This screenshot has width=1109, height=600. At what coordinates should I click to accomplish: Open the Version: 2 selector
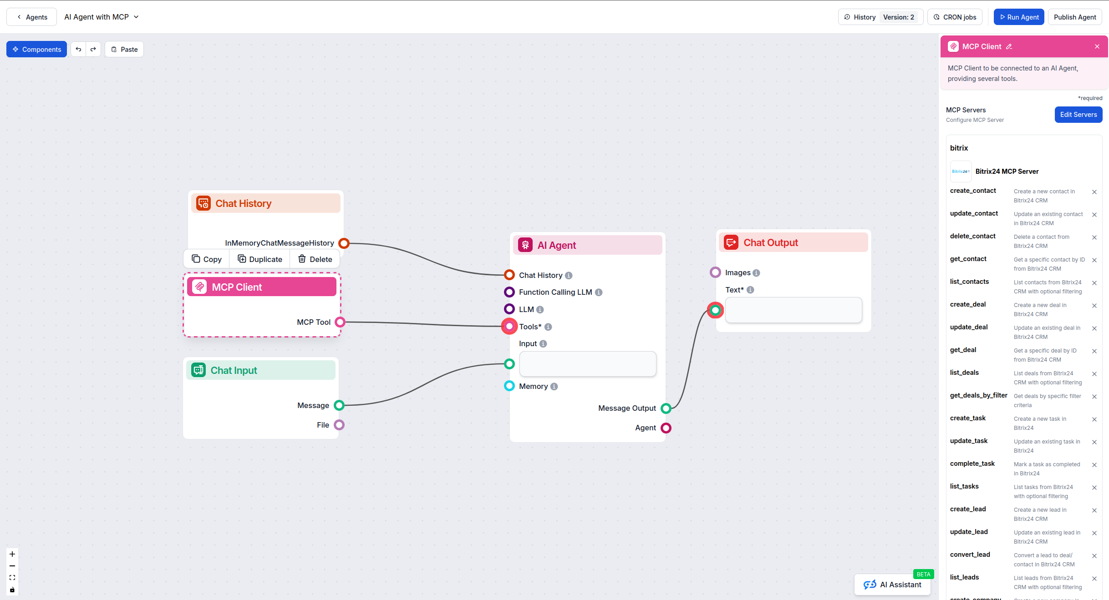(899, 17)
